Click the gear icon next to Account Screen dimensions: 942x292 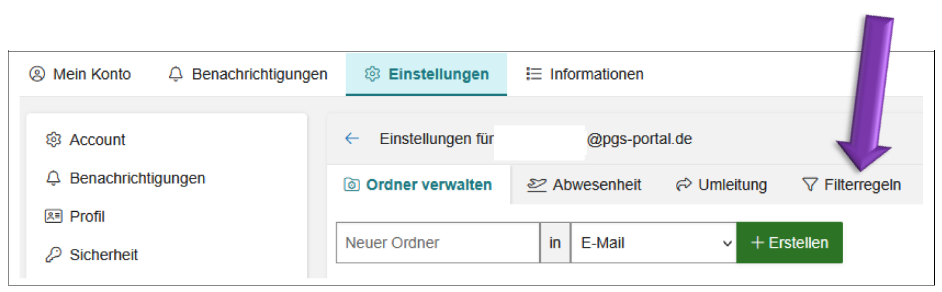[x=53, y=139]
